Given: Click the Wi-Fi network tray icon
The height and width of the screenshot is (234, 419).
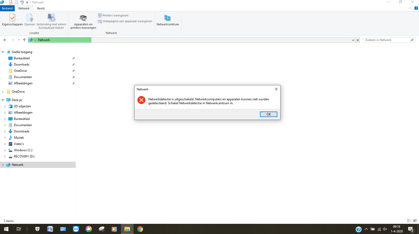Looking at the screenshot, I should pyautogui.click(x=379, y=229).
